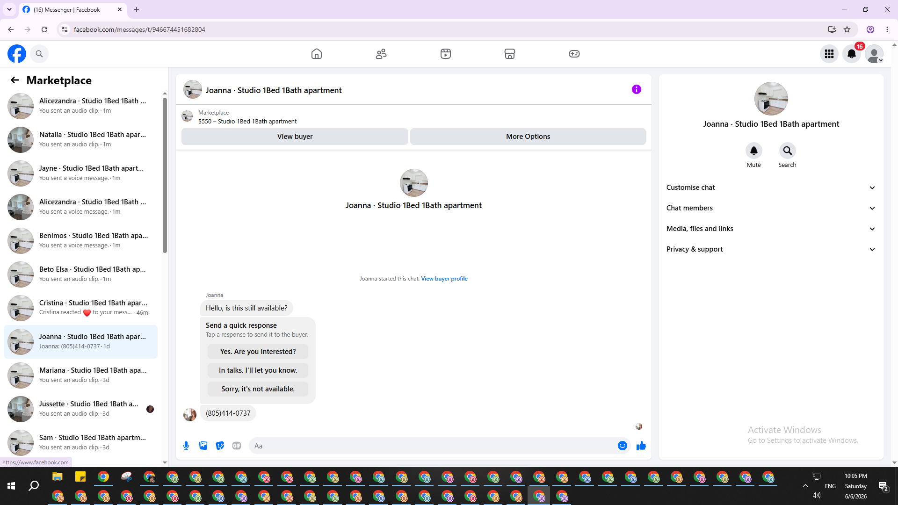The image size is (898, 505).
Task: Open the ENG language indicator in system tray
Action: (830, 486)
